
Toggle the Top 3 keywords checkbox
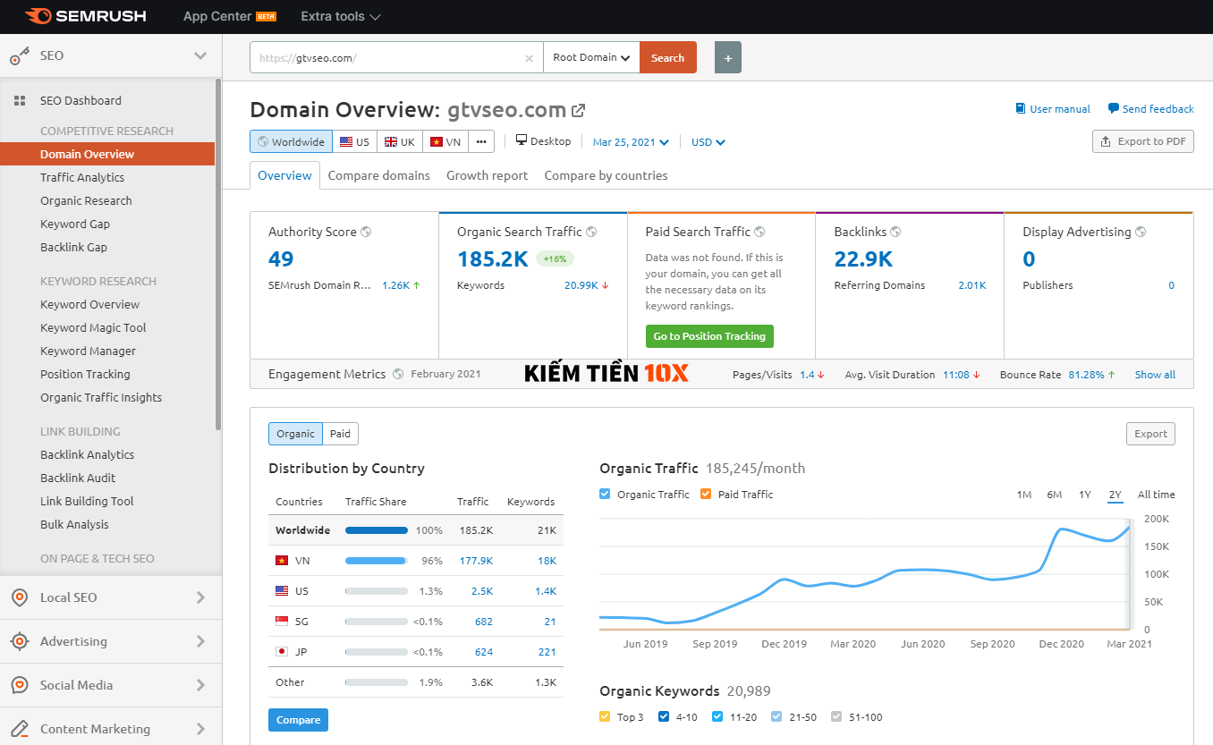click(606, 716)
